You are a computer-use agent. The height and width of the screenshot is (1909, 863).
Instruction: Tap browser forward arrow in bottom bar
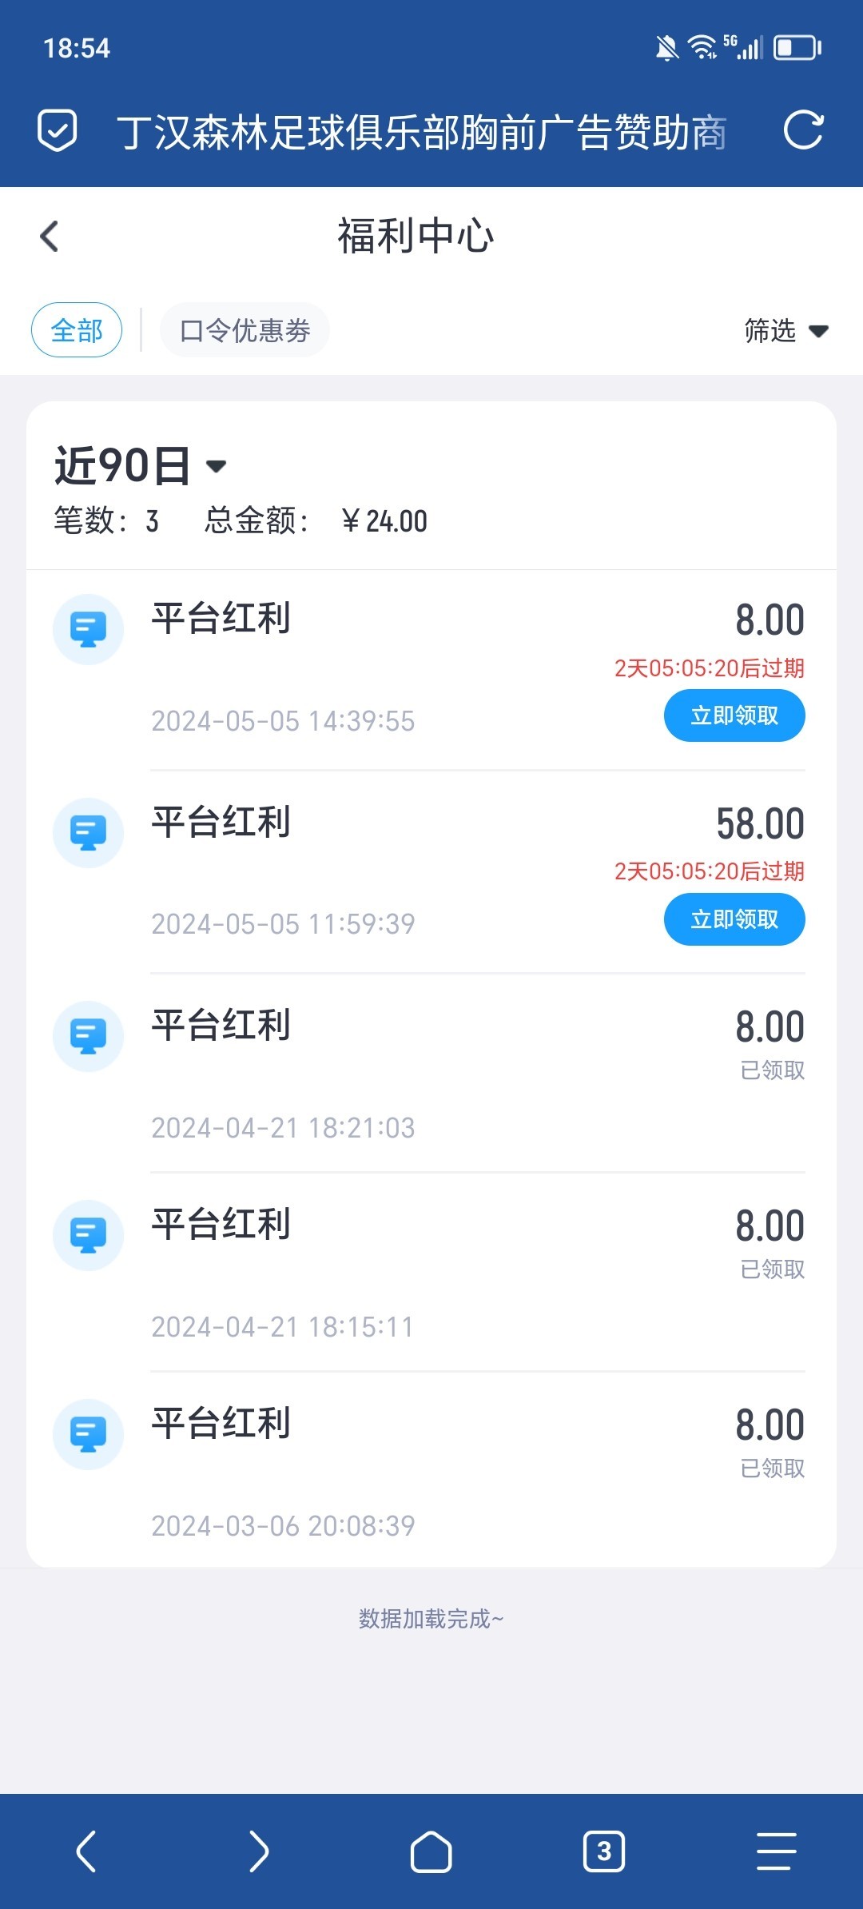coord(259,1851)
